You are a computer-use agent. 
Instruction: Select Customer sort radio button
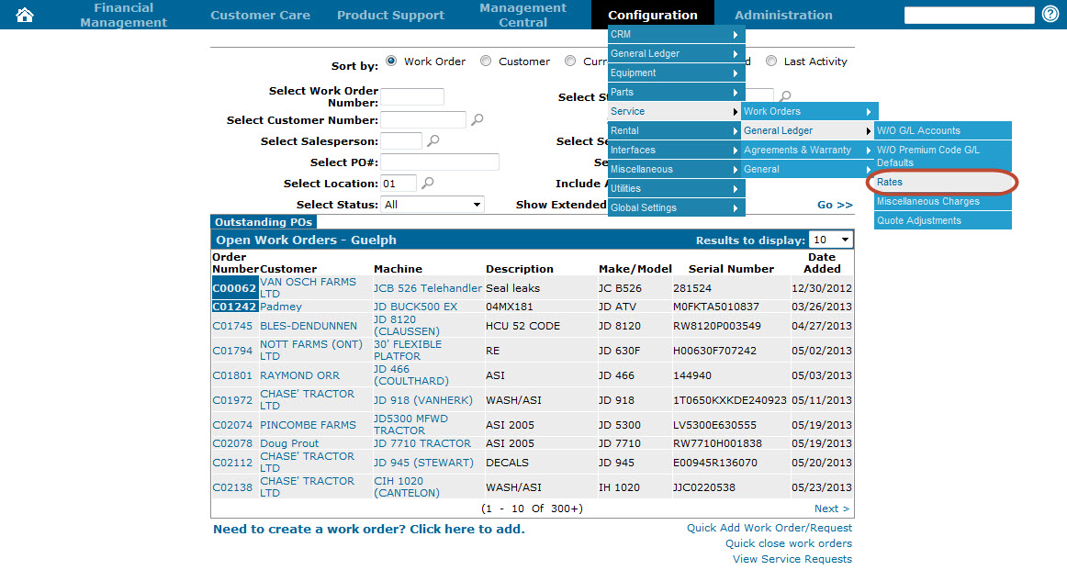[x=486, y=61]
